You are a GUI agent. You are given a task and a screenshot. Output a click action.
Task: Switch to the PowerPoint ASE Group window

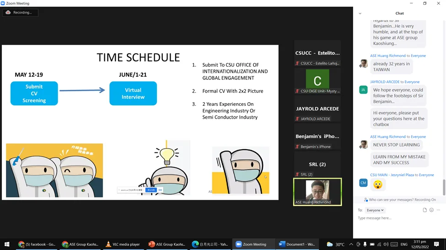point(167,245)
